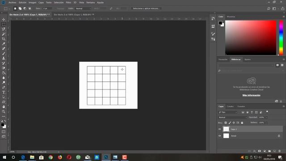The width and height of the screenshot is (286, 161).
Task: Click in the red color picker field
Action: coord(251,38)
